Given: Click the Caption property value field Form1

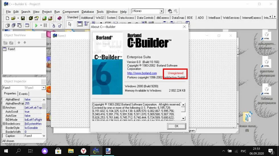Looking at the screenshot, I should pyautogui.click(x=33, y=136).
